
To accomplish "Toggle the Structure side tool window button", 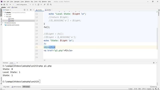I will click(1, 21).
